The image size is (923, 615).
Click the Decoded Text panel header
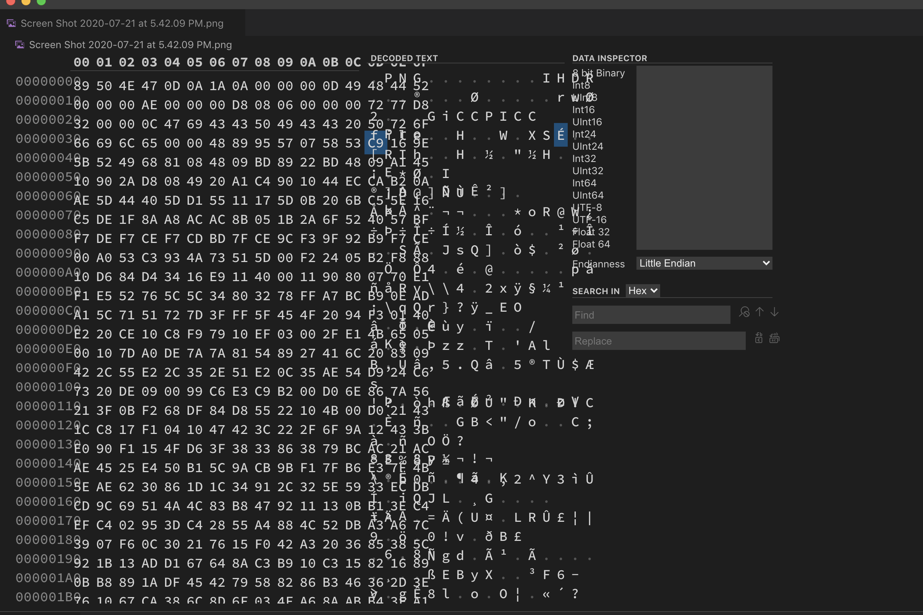(404, 58)
